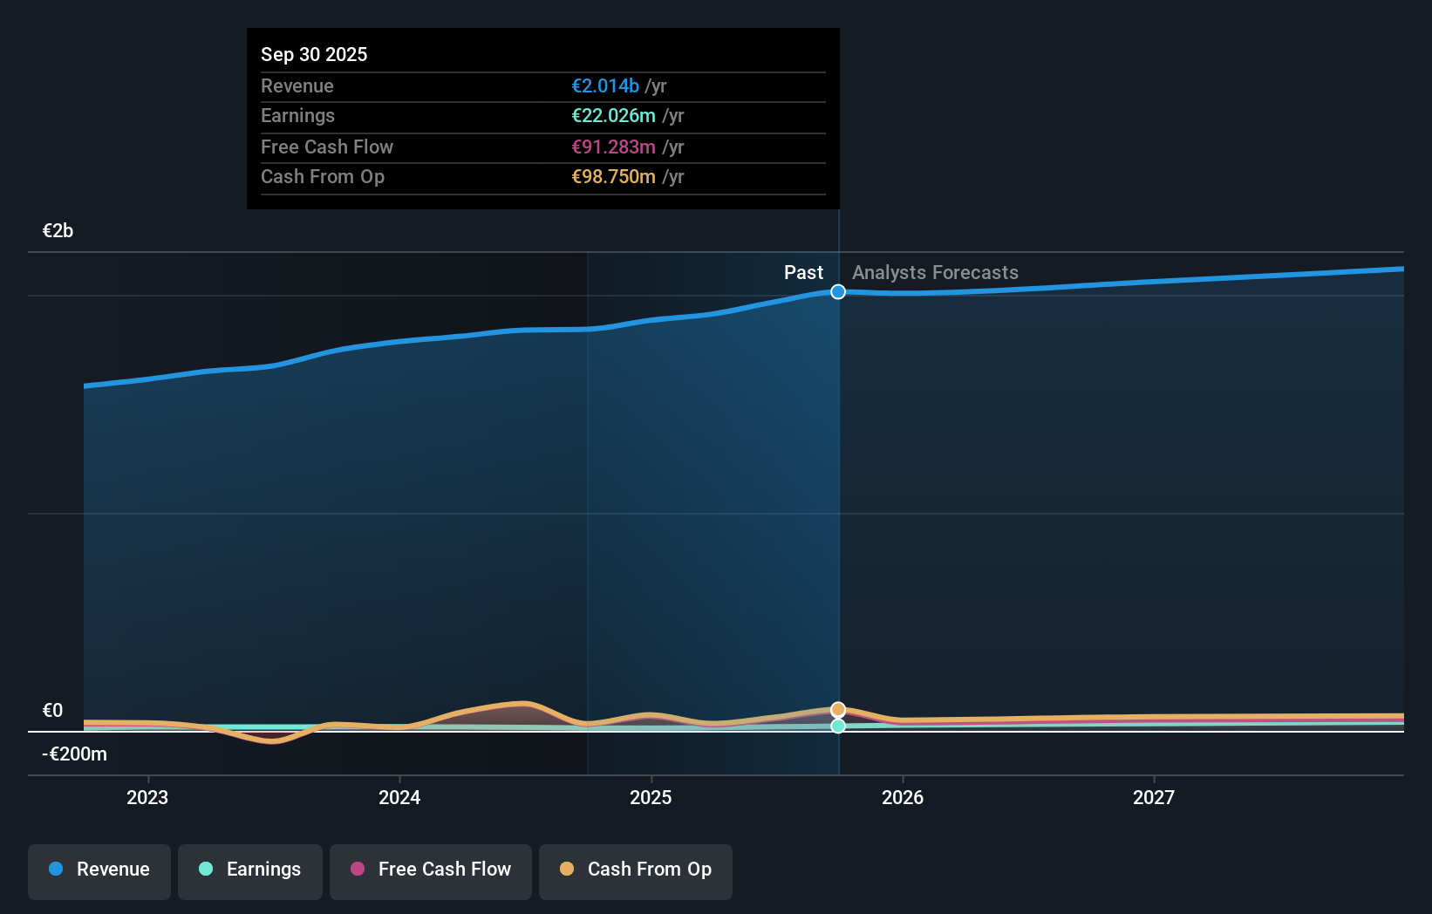Image resolution: width=1432 pixels, height=914 pixels.
Task: Expand the Cash From Op legend entry
Action: [x=635, y=871]
